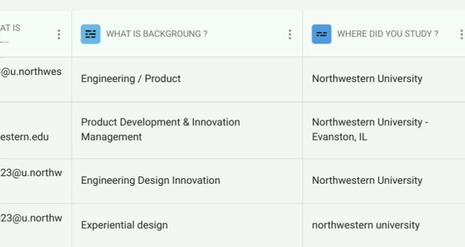The height and width of the screenshot is (247, 465).
Task: Select the Northwestern University - Evanston, IL cell
Action: tap(384, 130)
